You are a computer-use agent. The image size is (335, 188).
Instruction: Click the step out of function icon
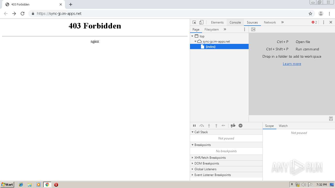click(216, 126)
